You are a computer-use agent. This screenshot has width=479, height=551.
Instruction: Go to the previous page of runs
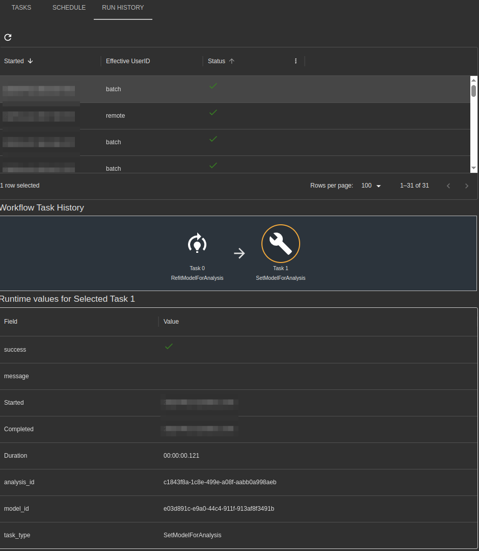click(x=448, y=186)
